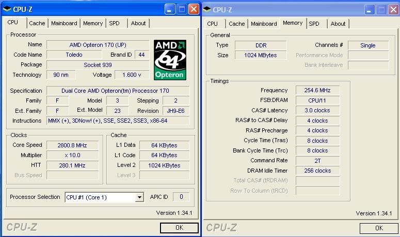This screenshot has height=237, width=400.
Task: Click the processor name 'AMD Opteron 170 (UP)'
Action: coord(98,45)
